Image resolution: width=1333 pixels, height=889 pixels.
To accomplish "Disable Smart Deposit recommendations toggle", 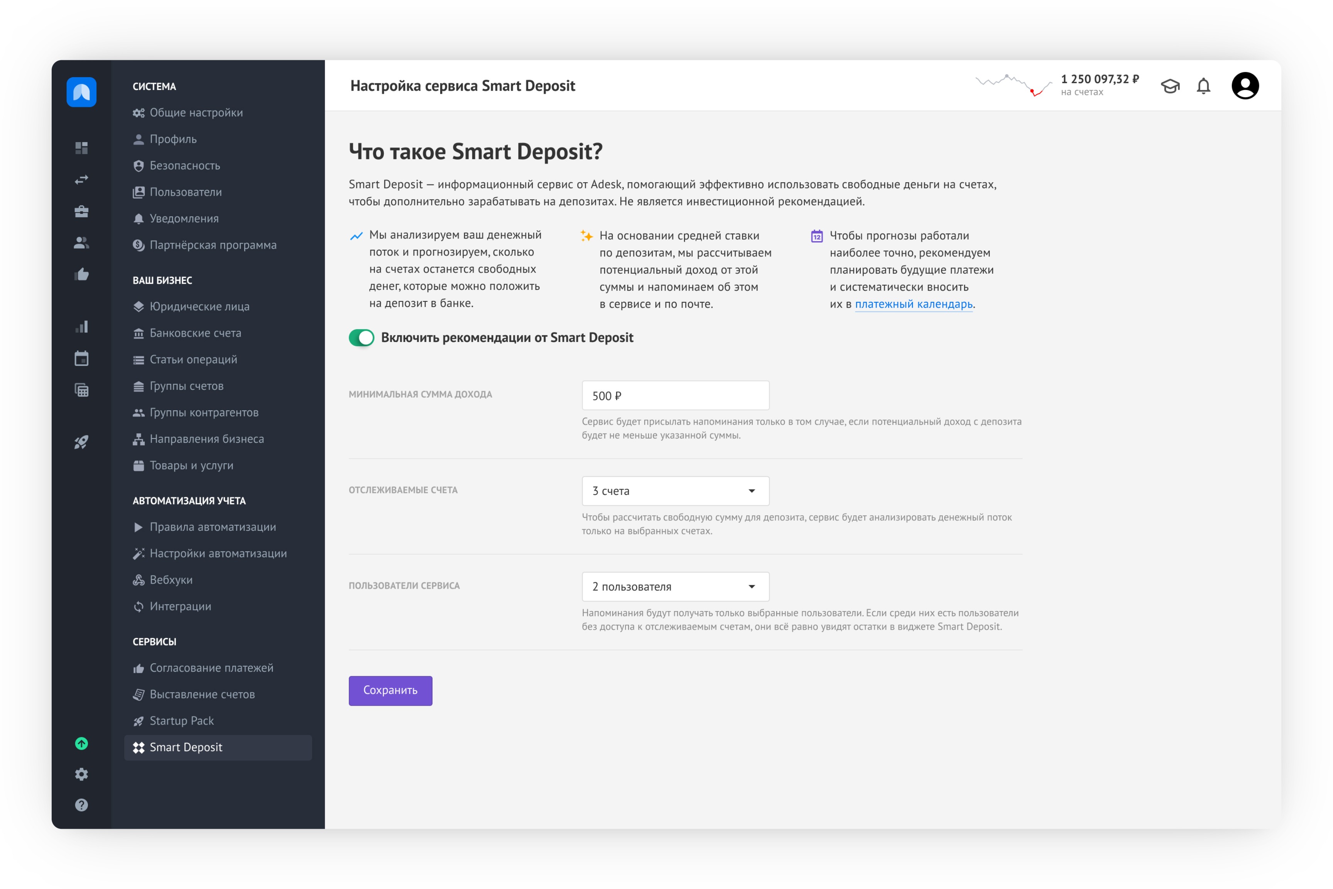I will point(362,338).
